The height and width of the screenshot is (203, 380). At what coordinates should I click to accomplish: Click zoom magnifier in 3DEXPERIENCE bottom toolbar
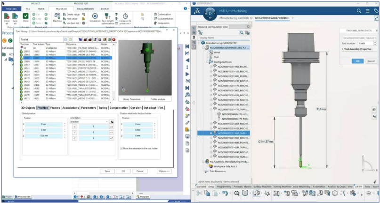coord(237,193)
